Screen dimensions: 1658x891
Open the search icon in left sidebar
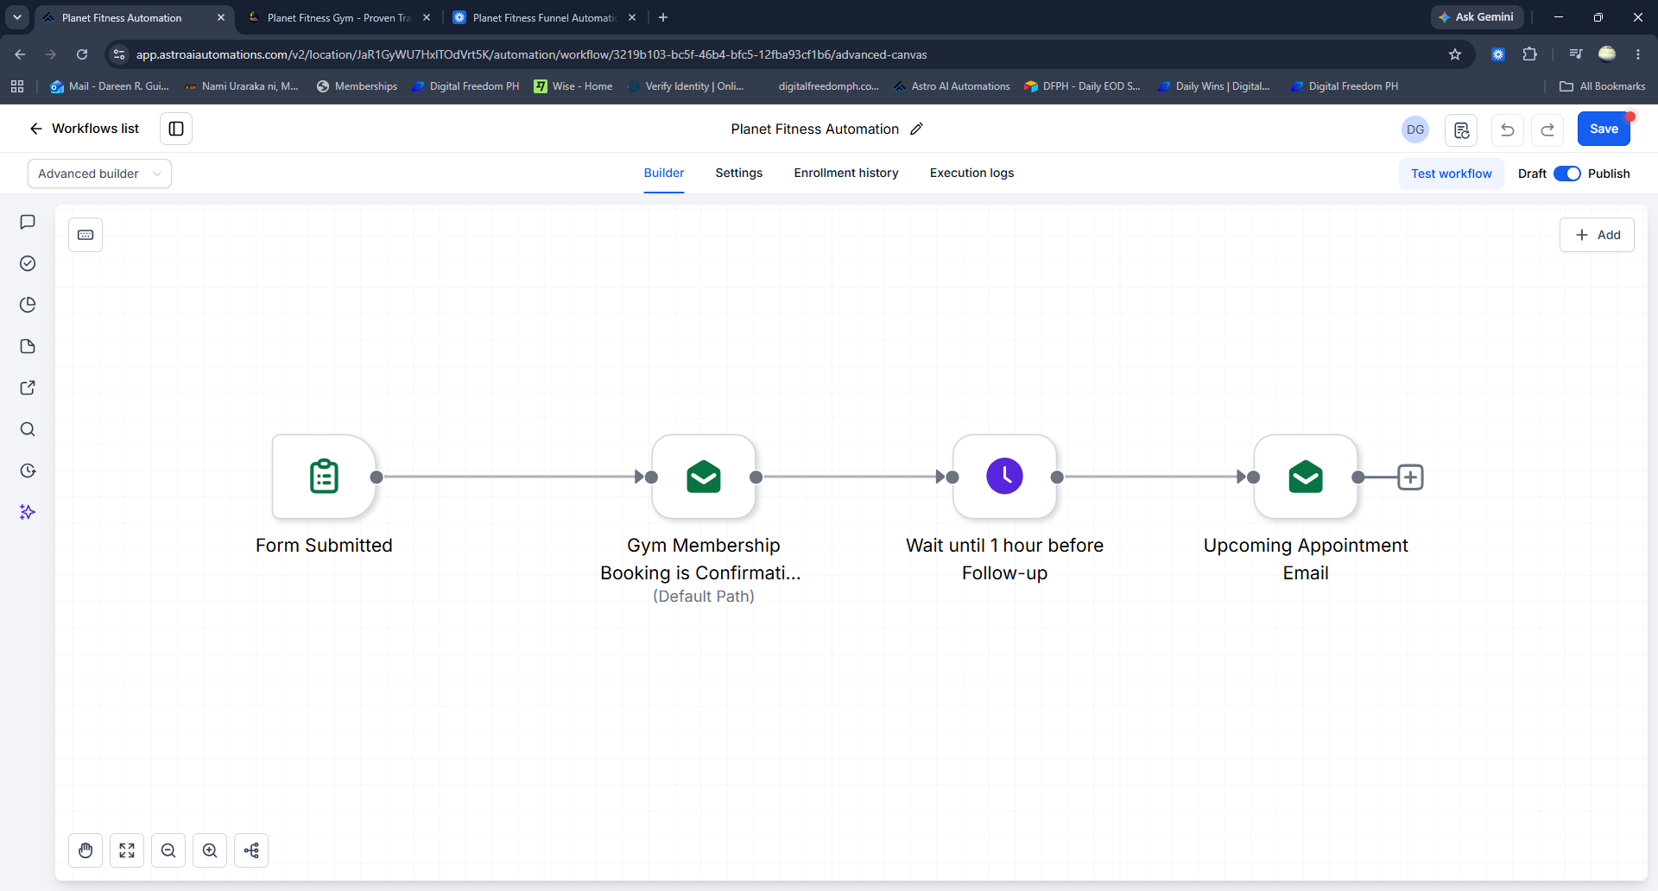pyautogui.click(x=28, y=429)
